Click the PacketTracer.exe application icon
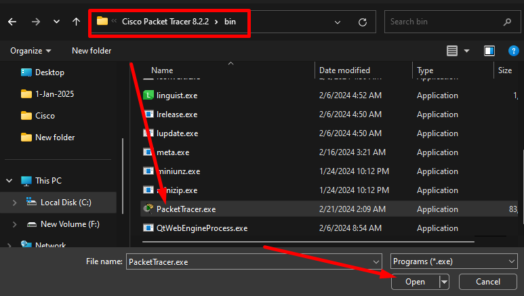The image size is (524, 296). pos(148,209)
